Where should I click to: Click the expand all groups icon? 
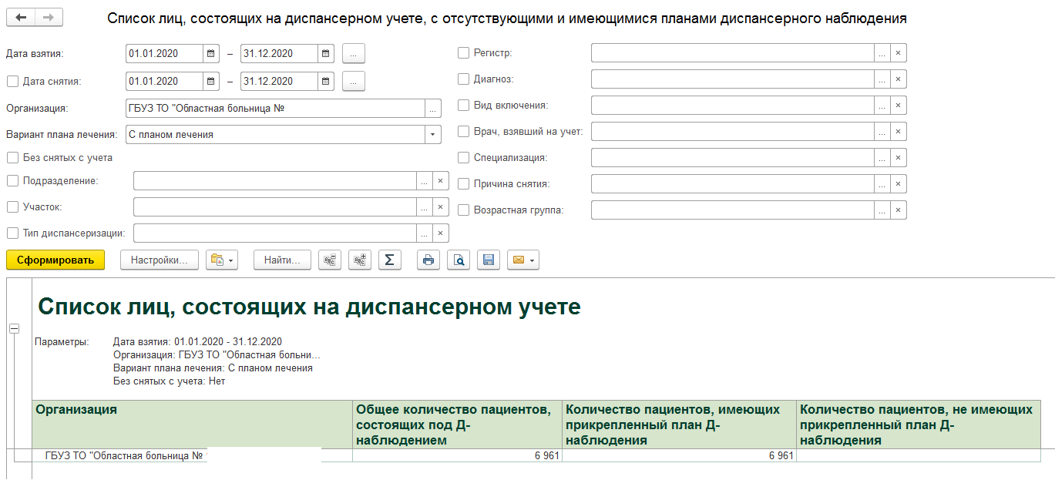(x=359, y=260)
